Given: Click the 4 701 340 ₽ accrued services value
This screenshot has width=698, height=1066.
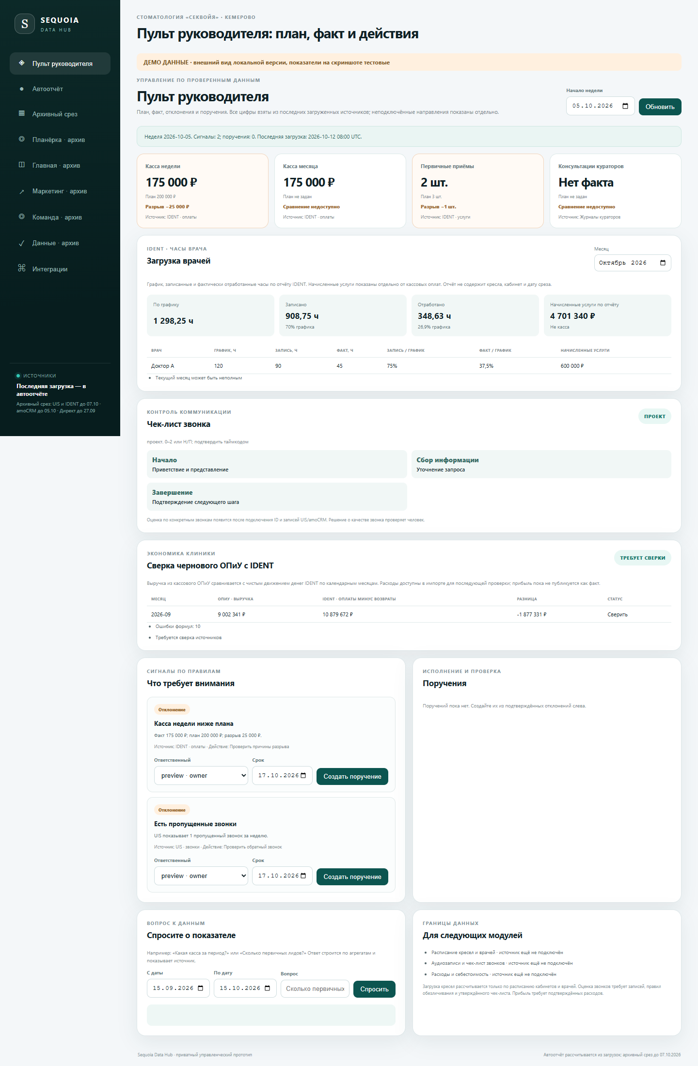Looking at the screenshot, I should click(572, 316).
